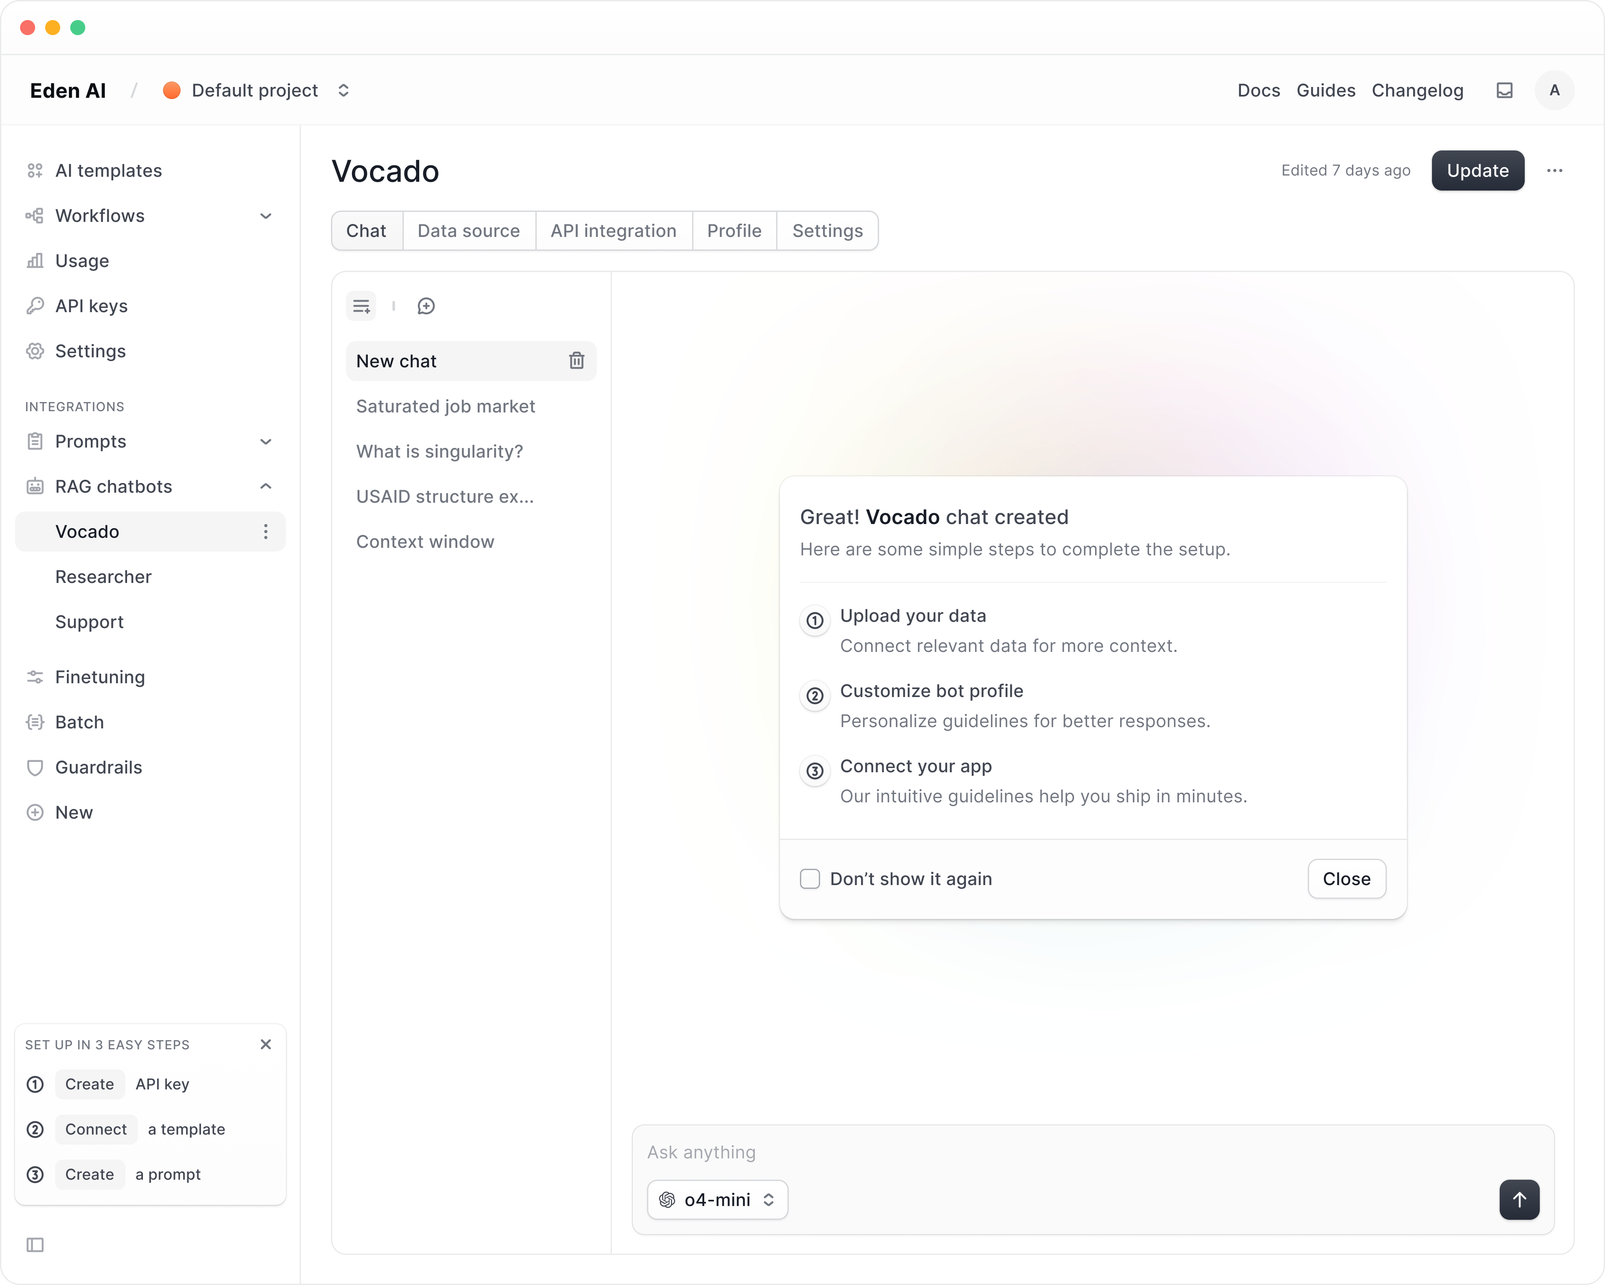Viewport: 1605px width, 1285px height.
Task: Switch to the Profile tab
Action: pyautogui.click(x=735, y=231)
